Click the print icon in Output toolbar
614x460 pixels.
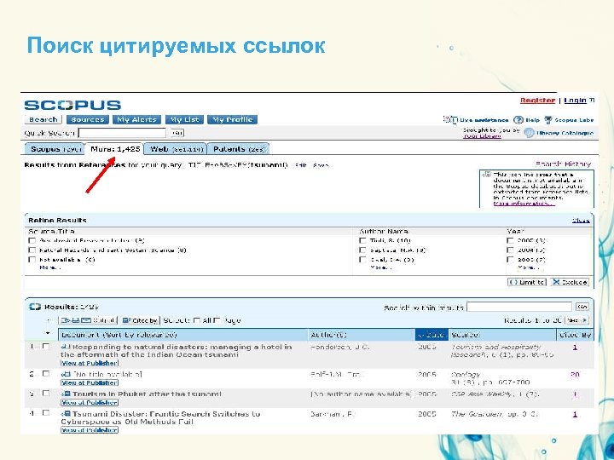(x=76, y=320)
